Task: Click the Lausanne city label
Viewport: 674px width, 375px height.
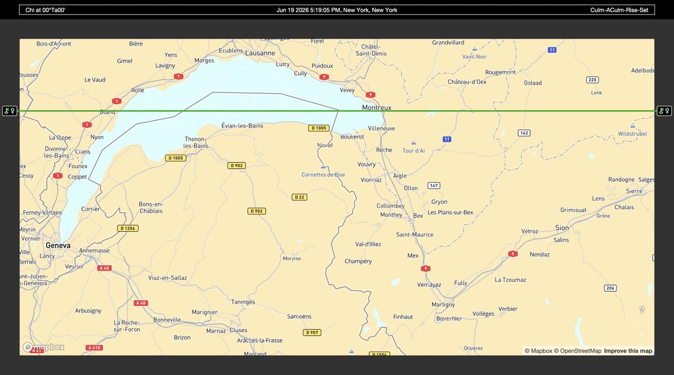Action: [260, 53]
